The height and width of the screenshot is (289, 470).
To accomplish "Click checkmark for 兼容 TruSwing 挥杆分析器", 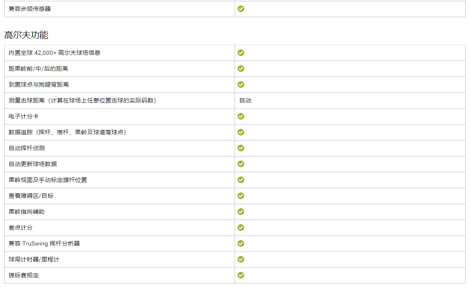I will 241,243.
